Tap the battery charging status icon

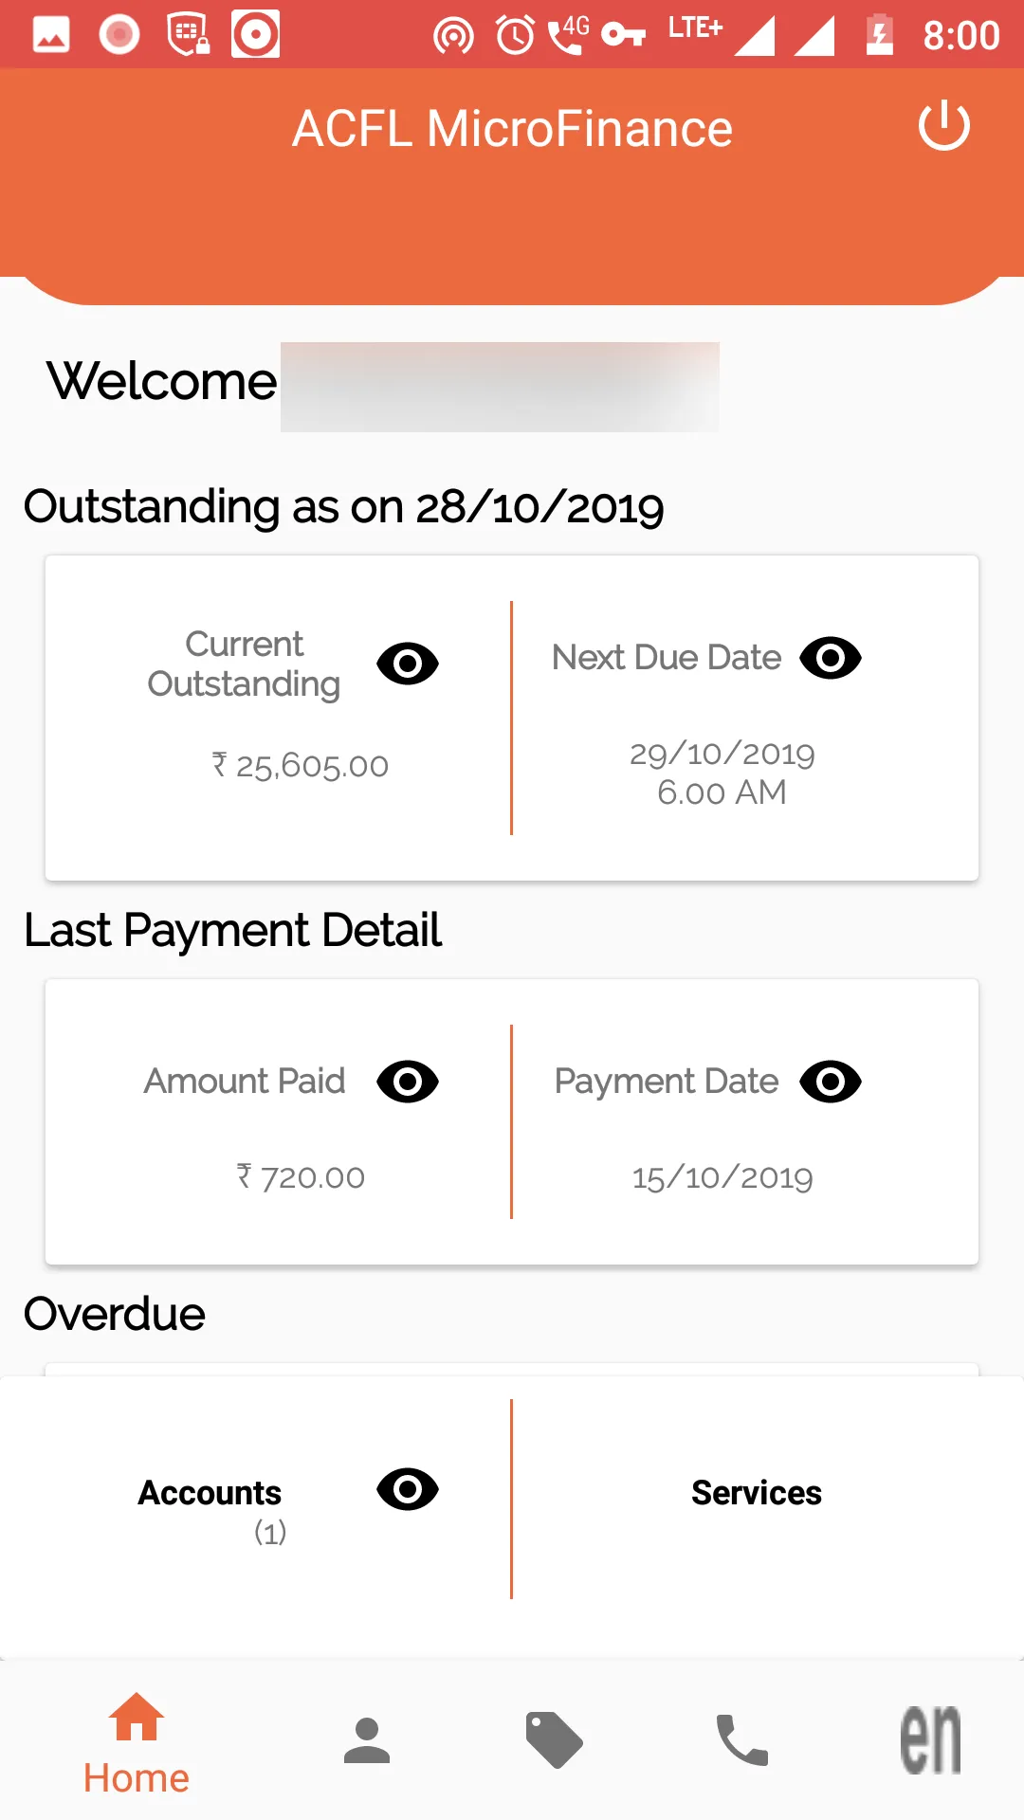tap(880, 35)
